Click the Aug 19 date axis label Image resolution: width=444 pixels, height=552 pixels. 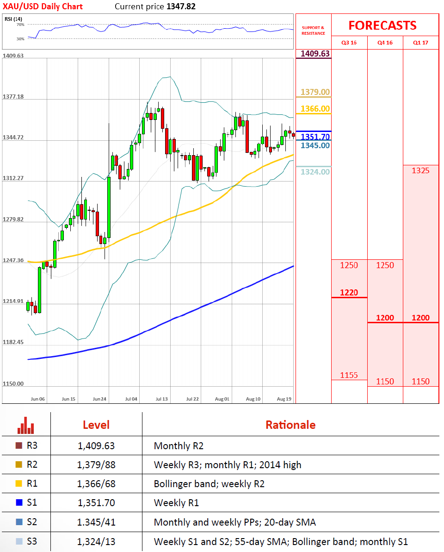pyautogui.click(x=284, y=399)
